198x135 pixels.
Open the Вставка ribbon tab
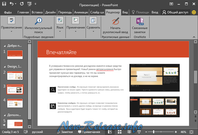click(37, 12)
